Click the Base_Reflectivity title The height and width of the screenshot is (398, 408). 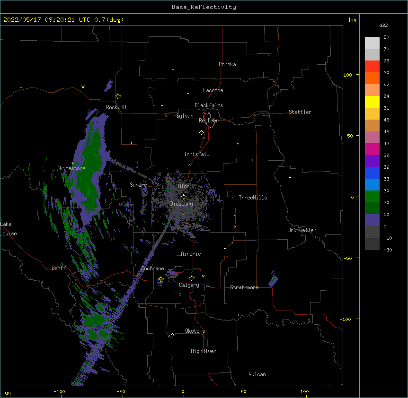tap(204, 7)
